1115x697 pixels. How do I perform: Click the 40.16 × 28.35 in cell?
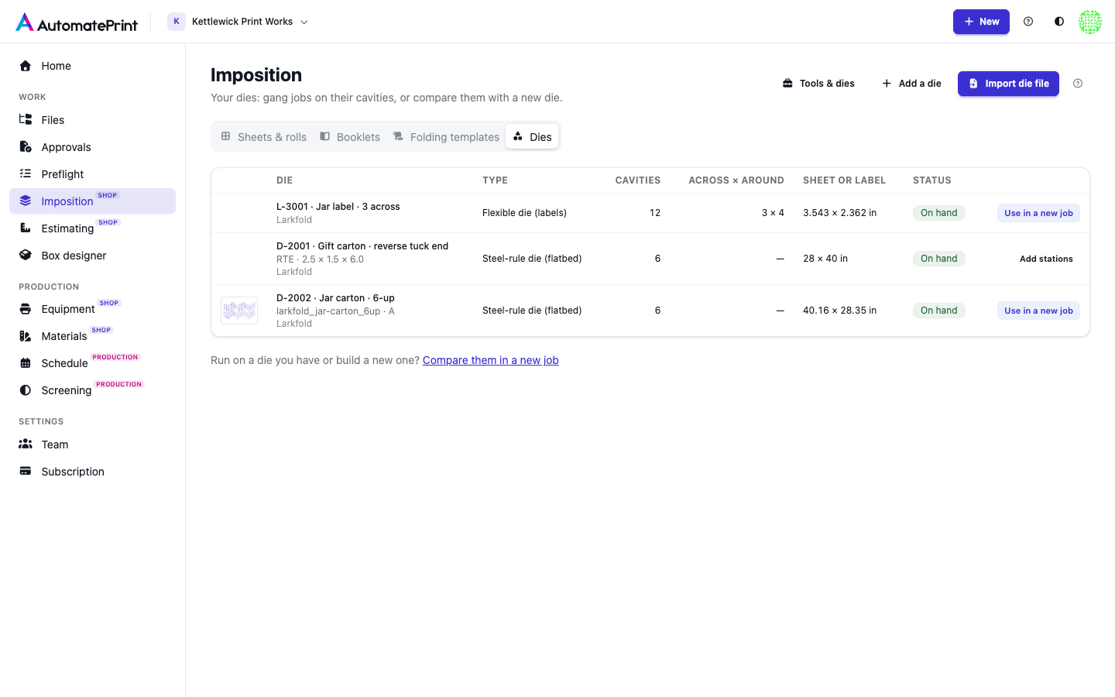coord(839,311)
